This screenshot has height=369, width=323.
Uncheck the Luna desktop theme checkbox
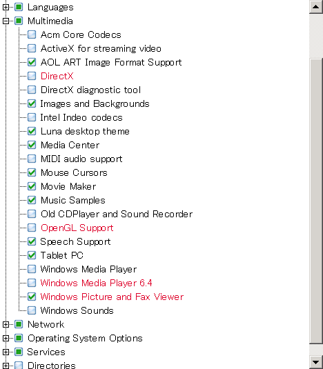click(x=32, y=131)
